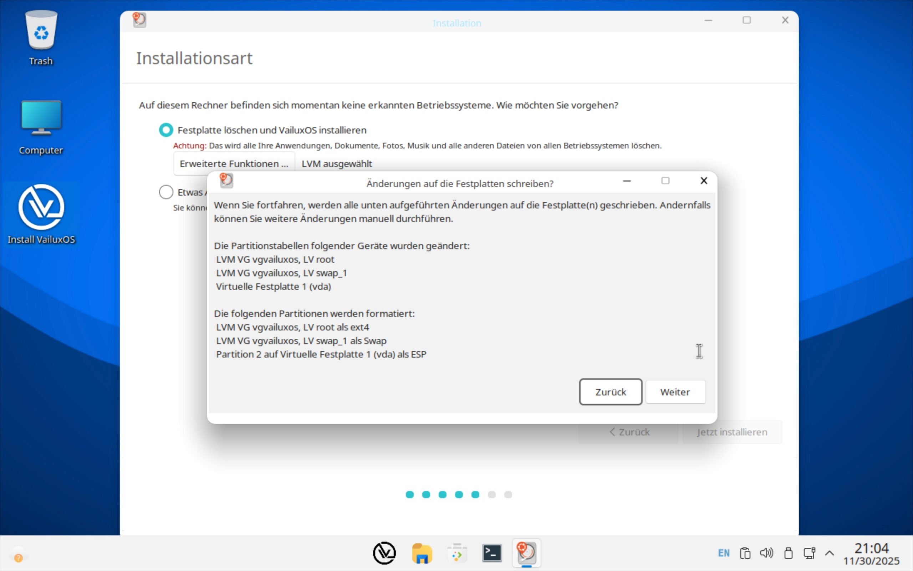This screenshot has height=571, width=913.
Task: Switch the EN keyboard layout indicator
Action: pyautogui.click(x=724, y=553)
